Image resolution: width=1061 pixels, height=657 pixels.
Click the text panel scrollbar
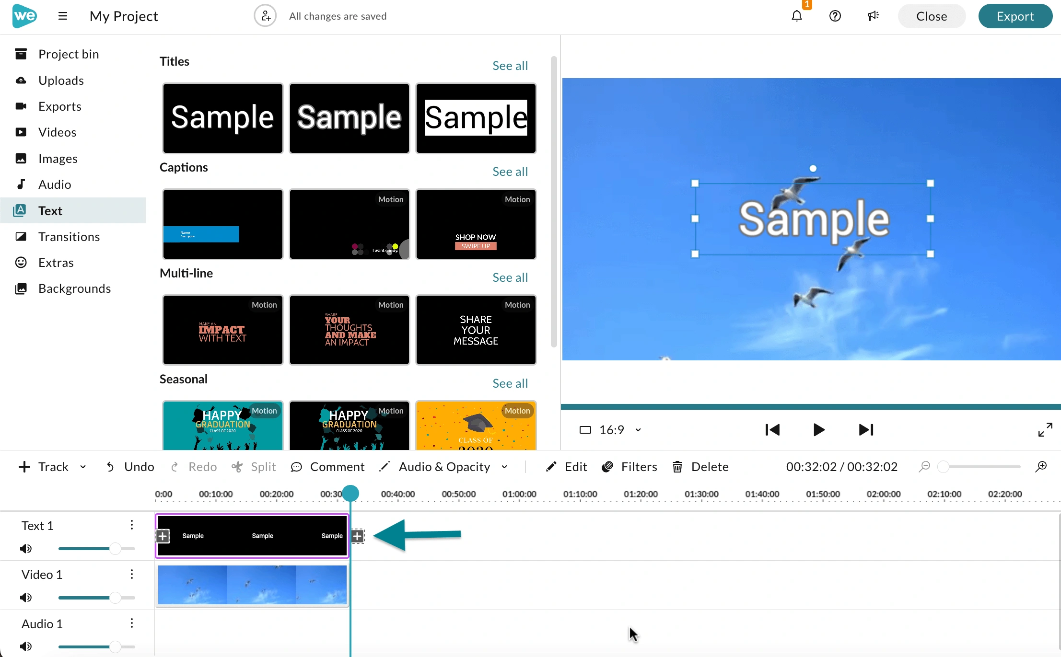tap(554, 201)
